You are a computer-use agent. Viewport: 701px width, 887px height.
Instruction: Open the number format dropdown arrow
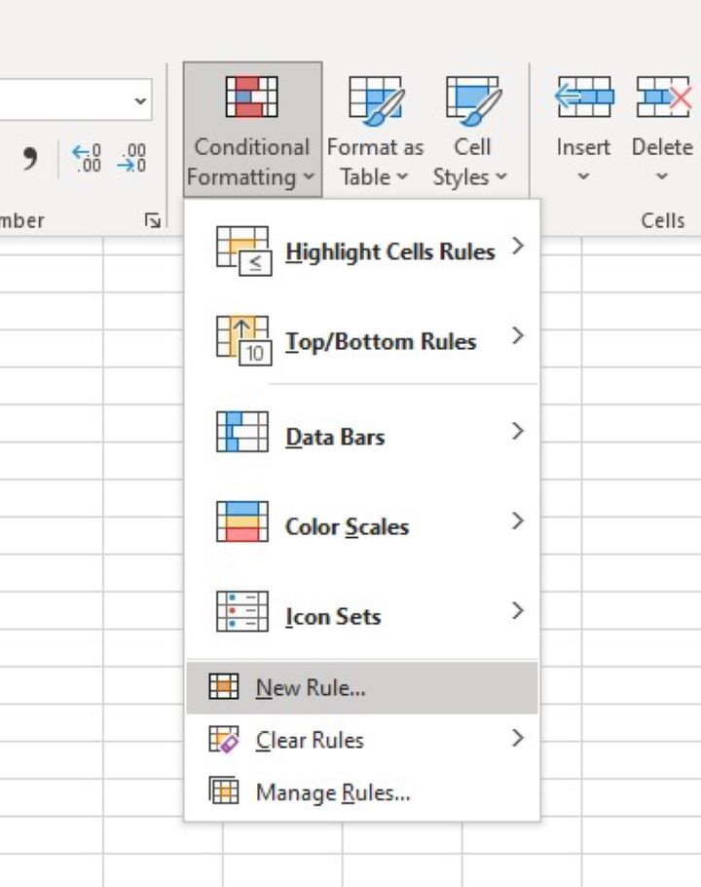(x=141, y=100)
